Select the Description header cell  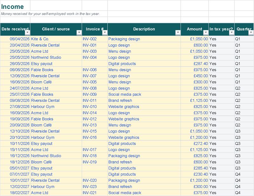pyautogui.click(x=144, y=29)
